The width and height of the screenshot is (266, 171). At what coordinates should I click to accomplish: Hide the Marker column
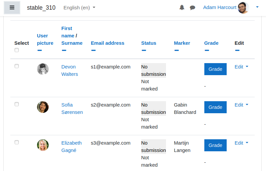(177, 50)
